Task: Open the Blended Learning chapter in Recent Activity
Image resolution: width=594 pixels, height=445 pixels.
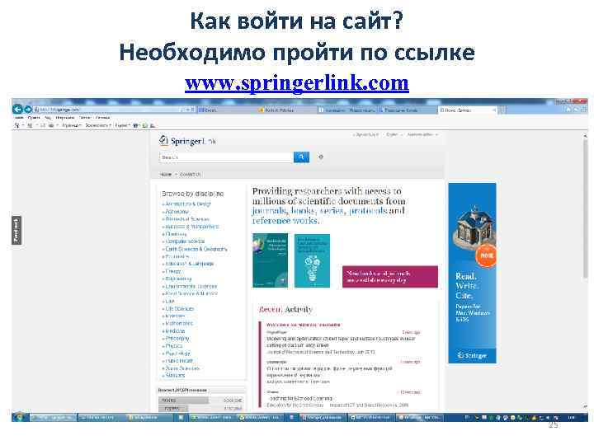Action: (301, 399)
